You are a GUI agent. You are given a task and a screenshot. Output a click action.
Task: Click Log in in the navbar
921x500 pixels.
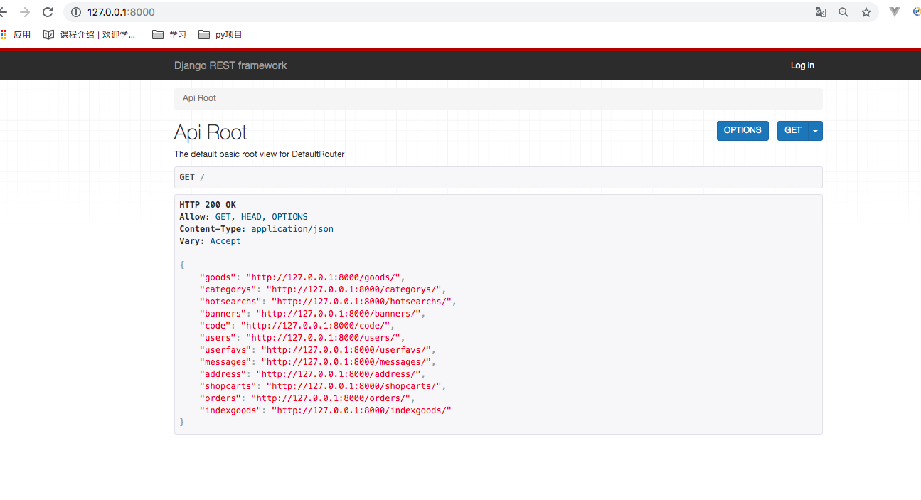pos(802,65)
